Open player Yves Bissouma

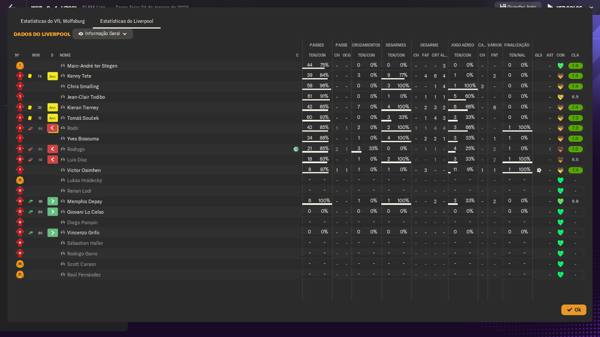point(83,139)
